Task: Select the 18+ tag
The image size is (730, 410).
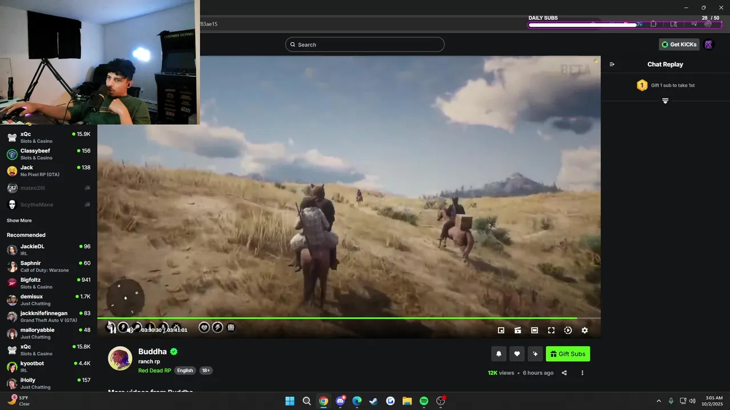Action: tap(206, 370)
